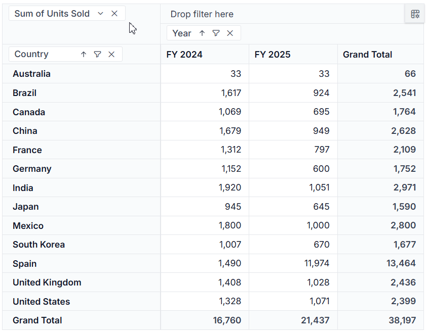Image resolution: width=426 pixels, height=335 pixels.
Task: Click United Kingdom FY 2024 value 1,408
Action: (205, 282)
